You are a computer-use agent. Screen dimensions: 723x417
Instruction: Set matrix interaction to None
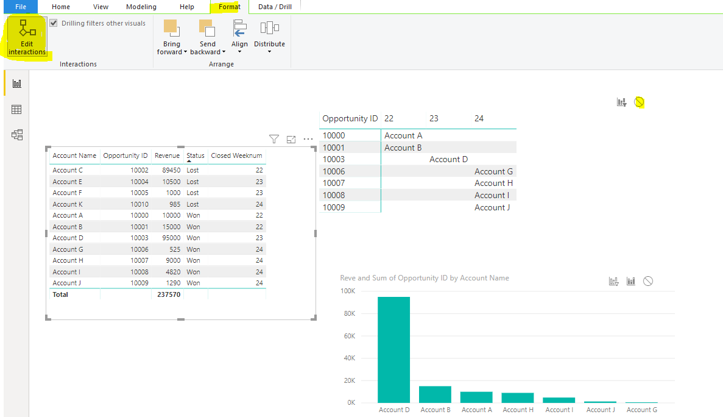[639, 102]
